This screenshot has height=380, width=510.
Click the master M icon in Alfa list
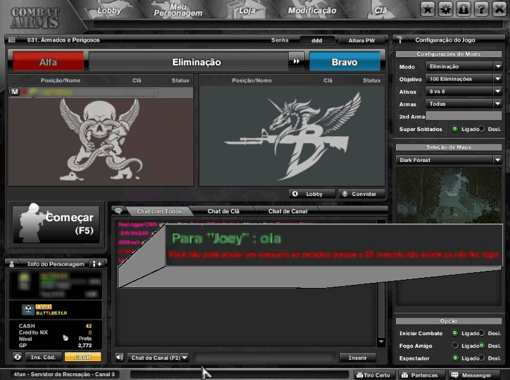14,92
